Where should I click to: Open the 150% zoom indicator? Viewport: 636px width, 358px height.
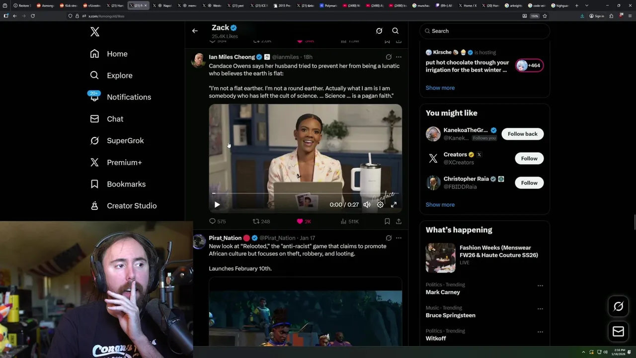click(535, 16)
